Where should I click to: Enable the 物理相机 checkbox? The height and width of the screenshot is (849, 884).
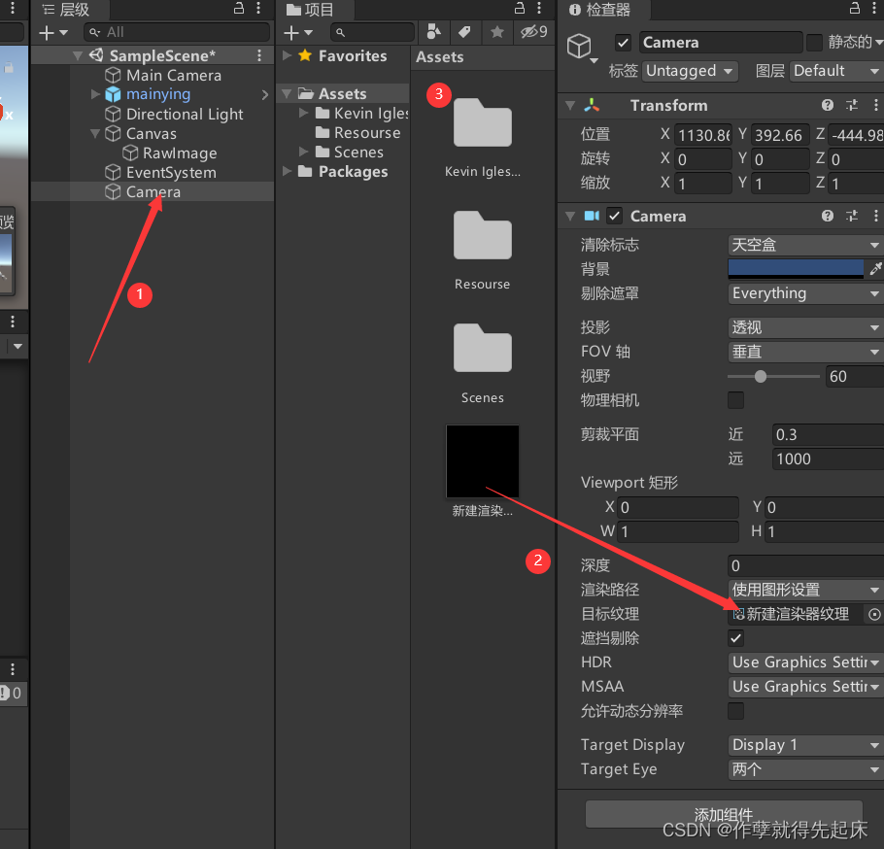tap(735, 400)
